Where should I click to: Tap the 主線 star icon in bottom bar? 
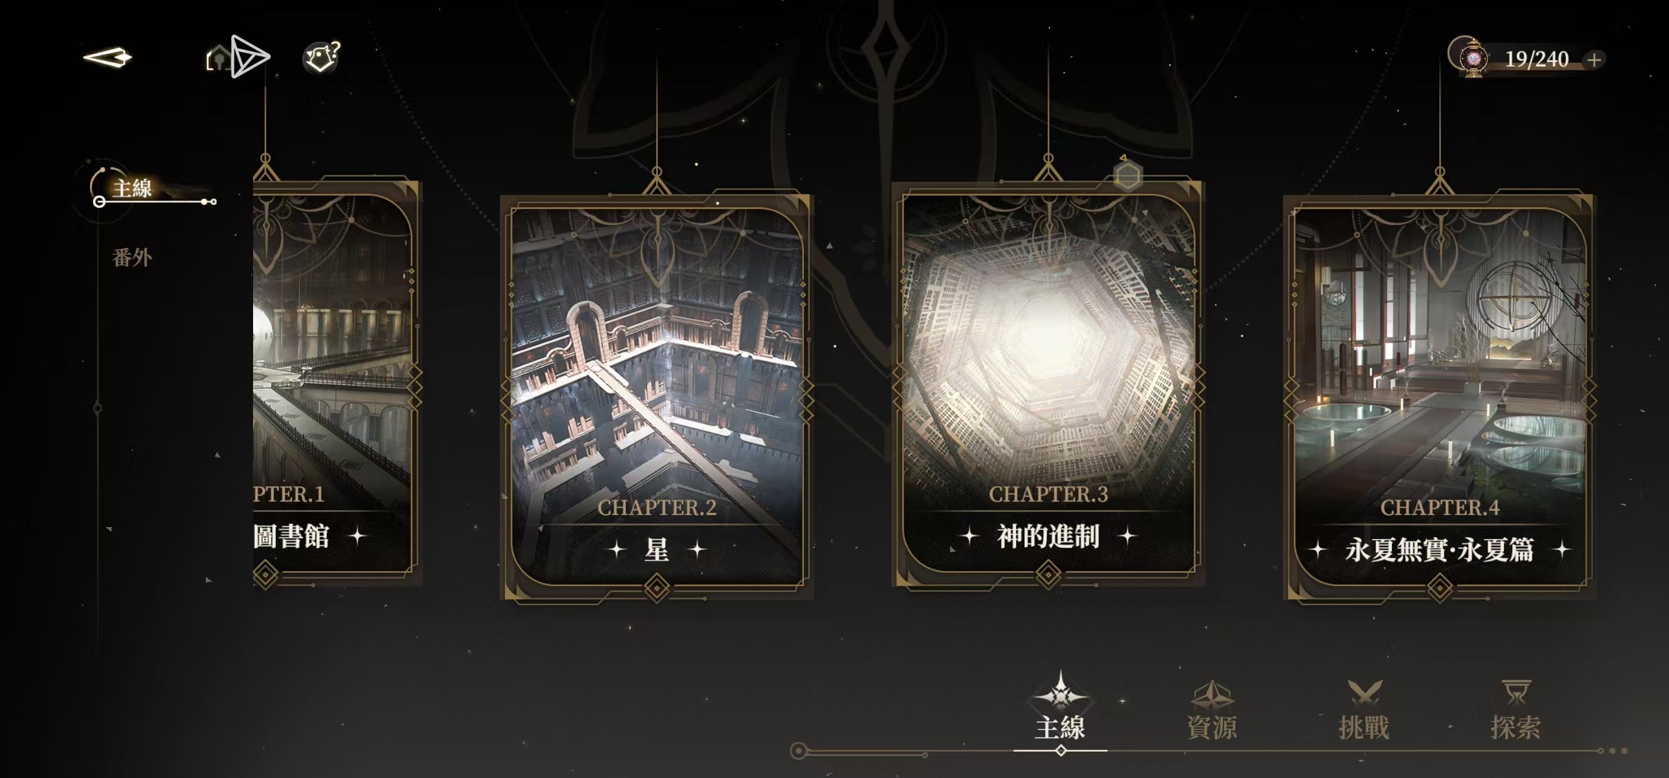point(1061,692)
